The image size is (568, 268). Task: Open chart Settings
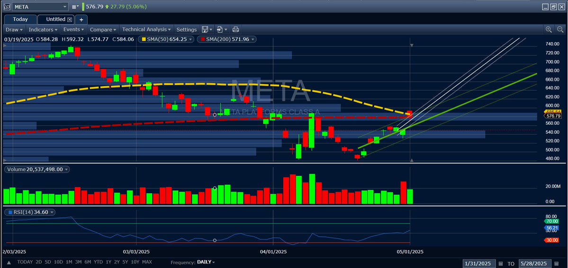click(187, 30)
